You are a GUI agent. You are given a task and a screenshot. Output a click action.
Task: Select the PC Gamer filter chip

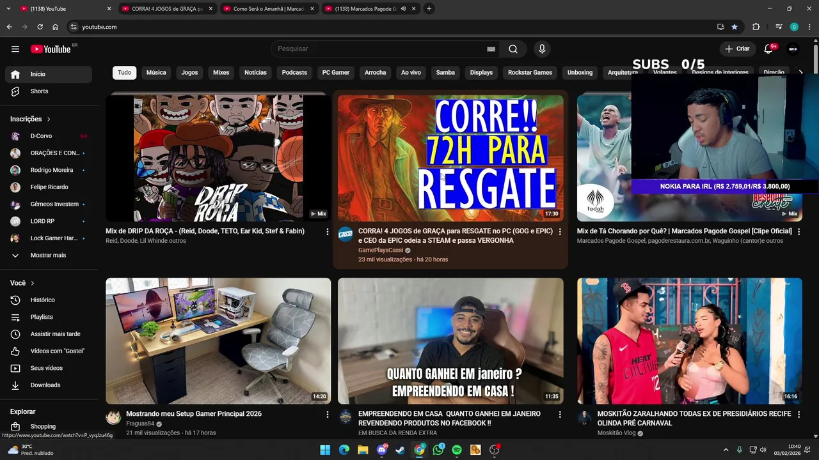click(x=336, y=73)
